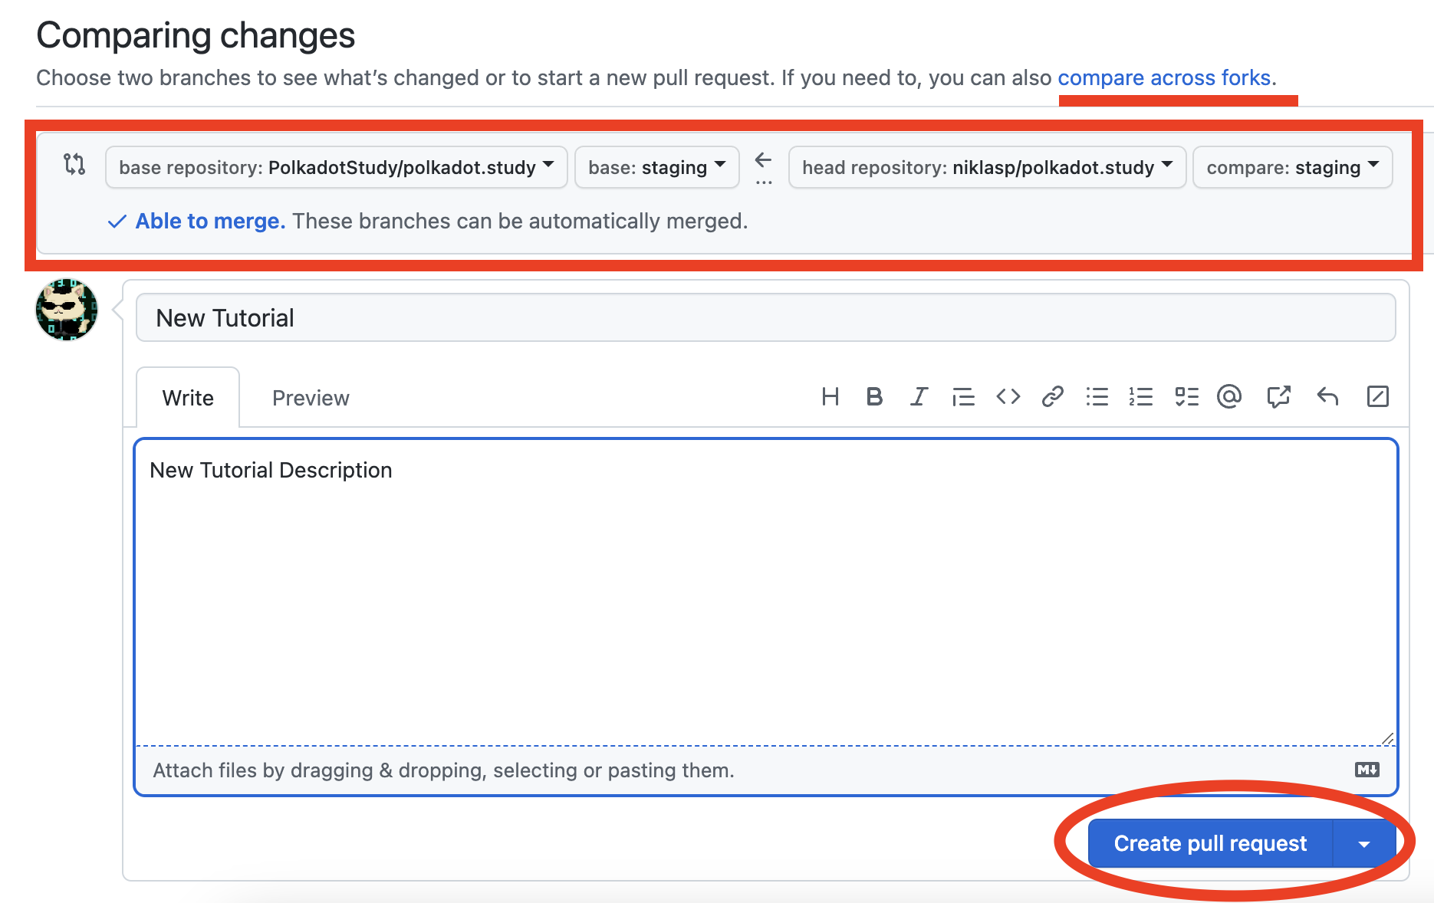Open the compare: staging branch selector

(x=1292, y=167)
